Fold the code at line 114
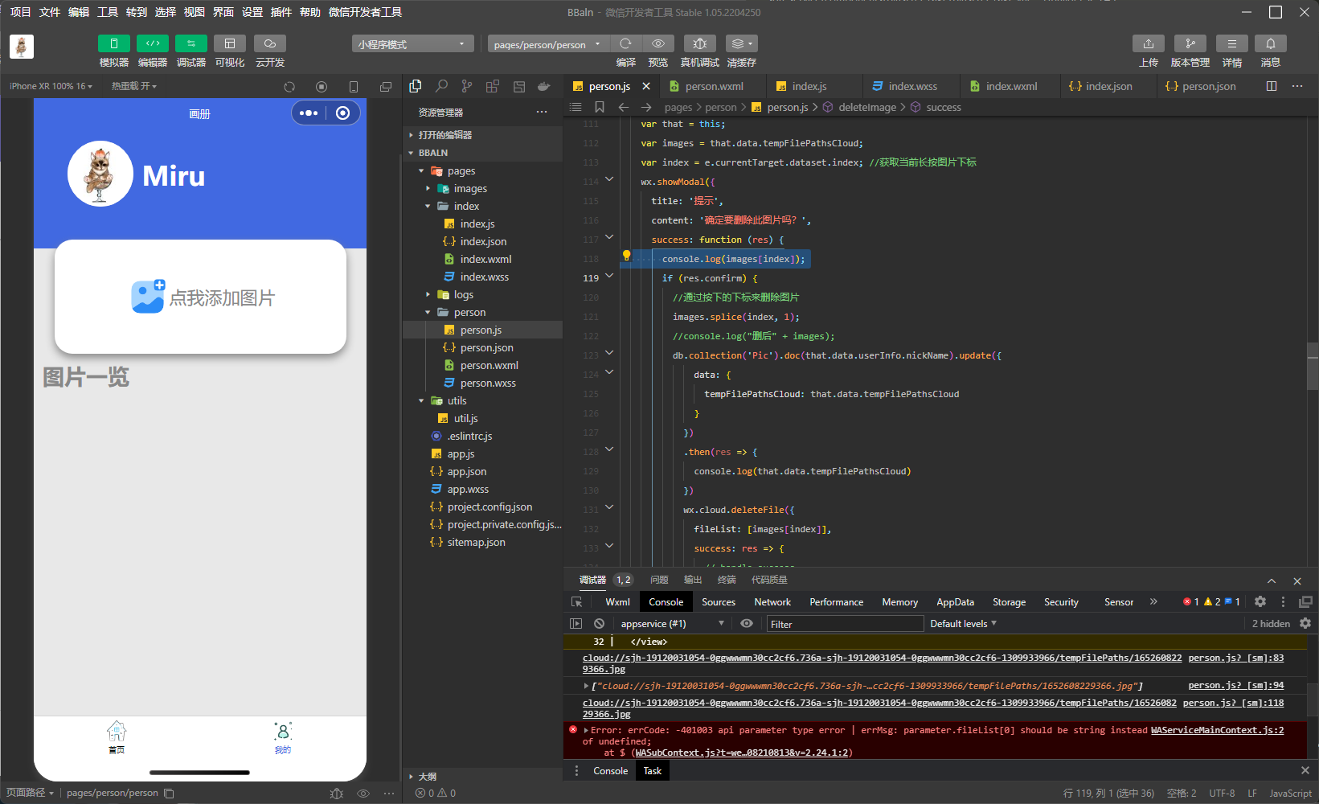The width and height of the screenshot is (1319, 804). point(609,180)
